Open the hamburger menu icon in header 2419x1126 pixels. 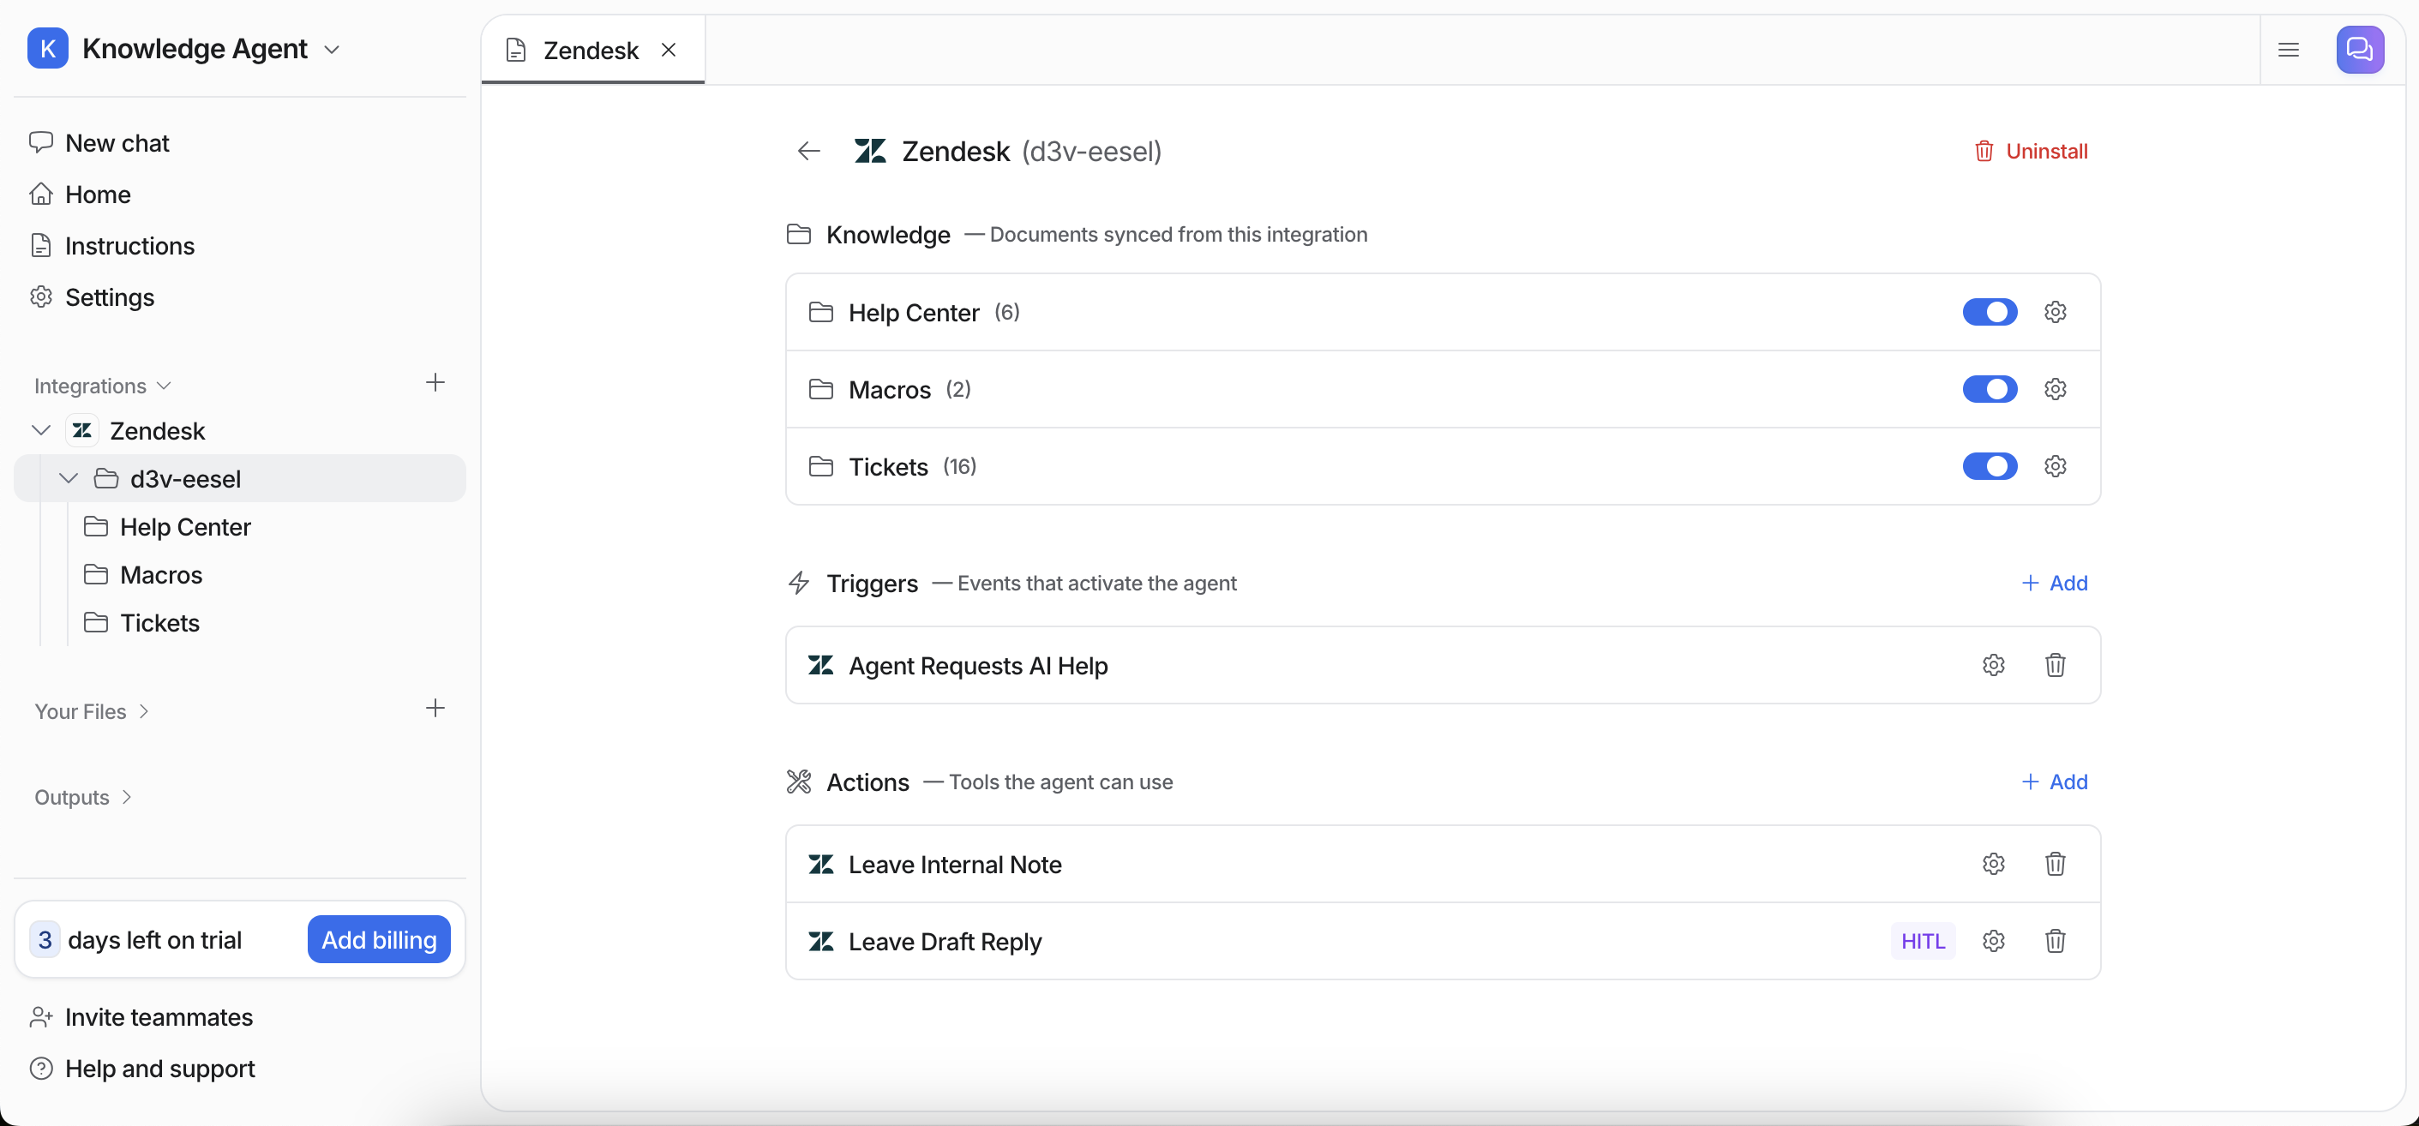coord(2289,50)
